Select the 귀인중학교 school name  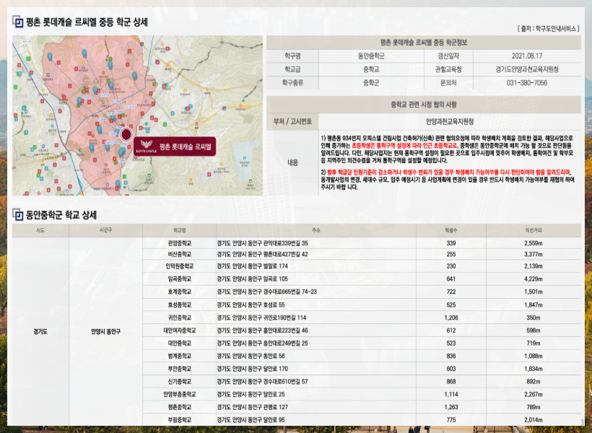click(x=179, y=318)
